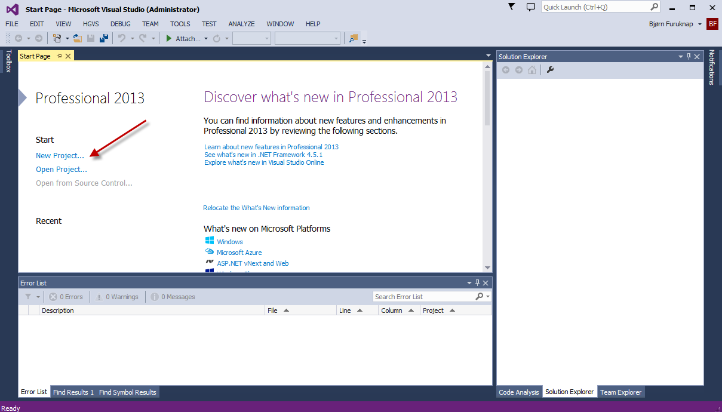Click the notifications filter flag icon
Screen dimensions: 722x412
(x=512, y=7)
